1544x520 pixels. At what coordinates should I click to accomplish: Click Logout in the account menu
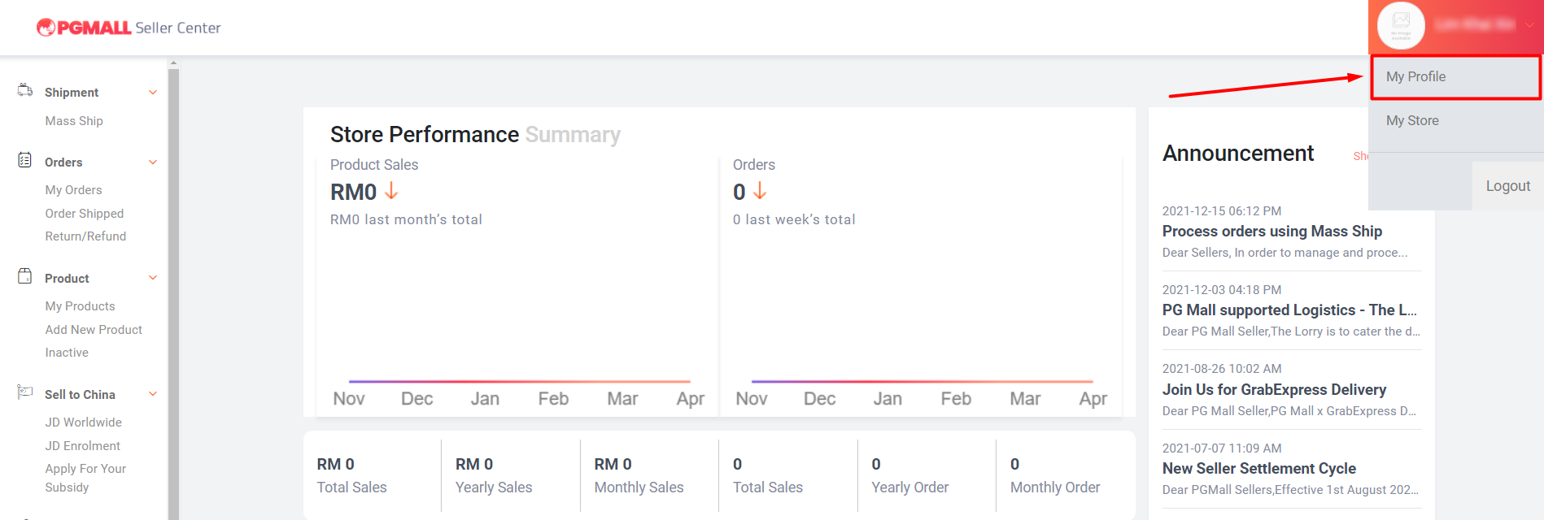pos(1507,184)
